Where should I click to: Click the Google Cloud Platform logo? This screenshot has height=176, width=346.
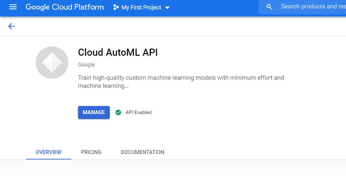65,7
